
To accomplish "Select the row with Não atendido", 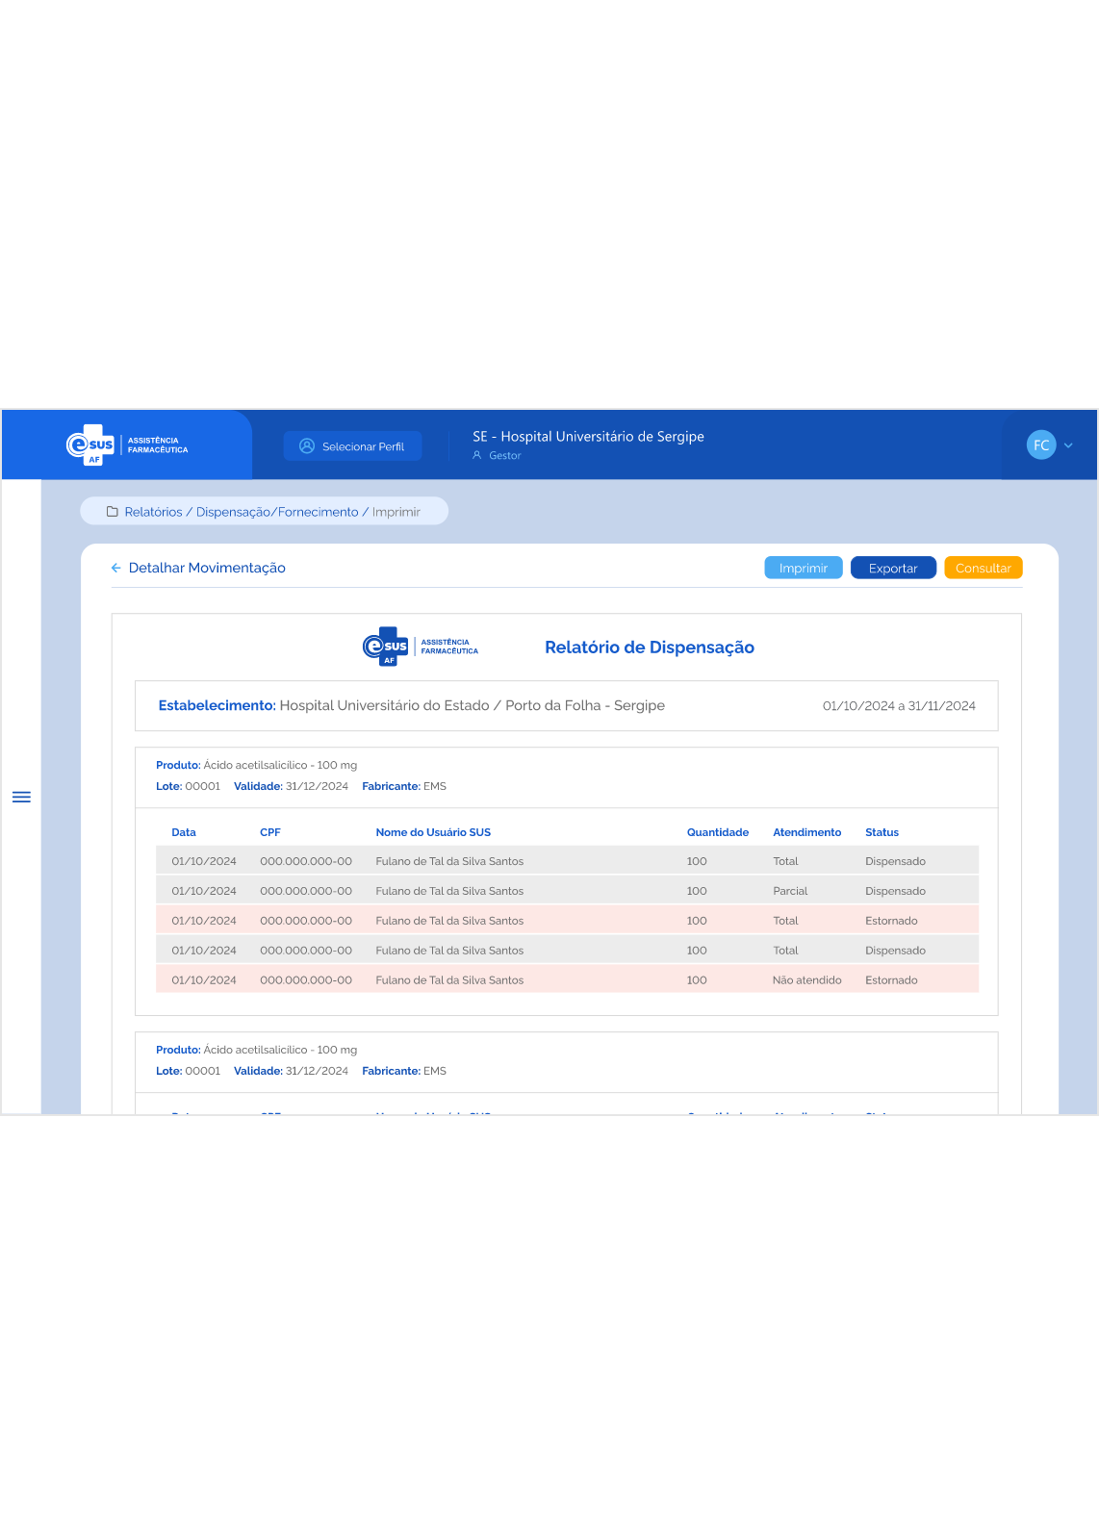I will 567,980.
